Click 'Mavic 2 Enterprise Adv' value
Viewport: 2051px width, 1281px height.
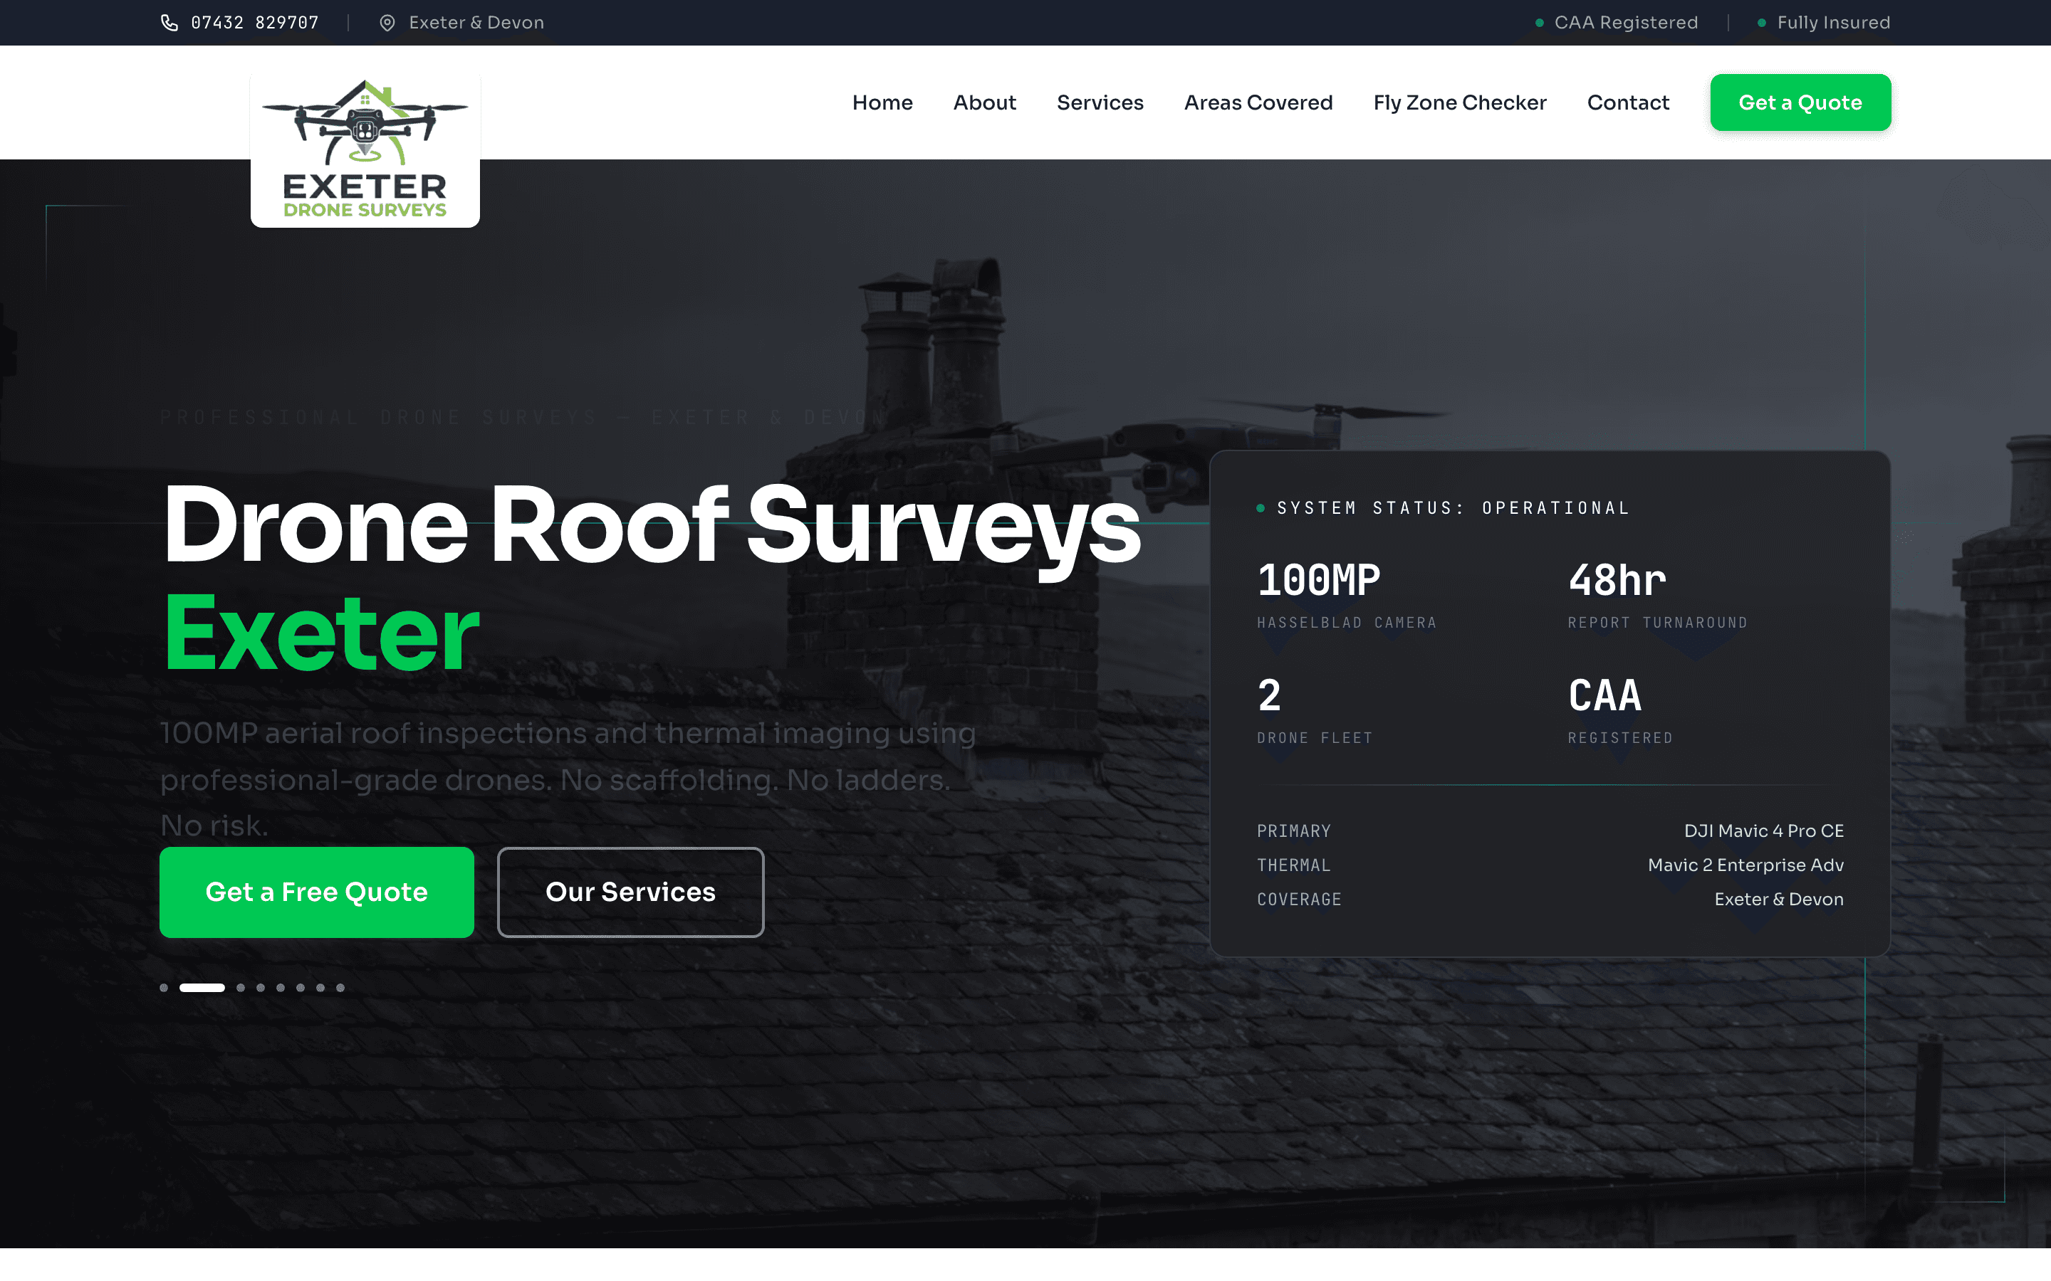pyautogui.click(x=1746, y=866)
